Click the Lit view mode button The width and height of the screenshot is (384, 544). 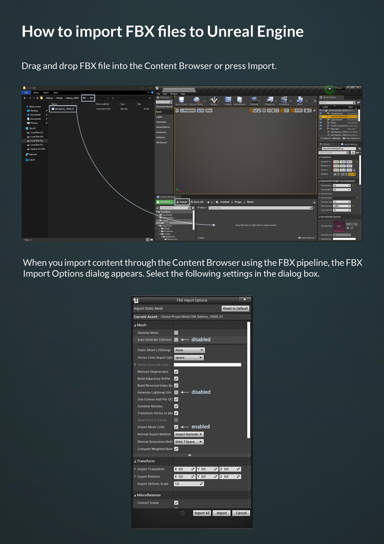tap(200, 110)
